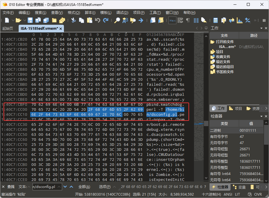Open the New file dropdown arrow
This screenshot has height=198, width=269.
point(12,21)
